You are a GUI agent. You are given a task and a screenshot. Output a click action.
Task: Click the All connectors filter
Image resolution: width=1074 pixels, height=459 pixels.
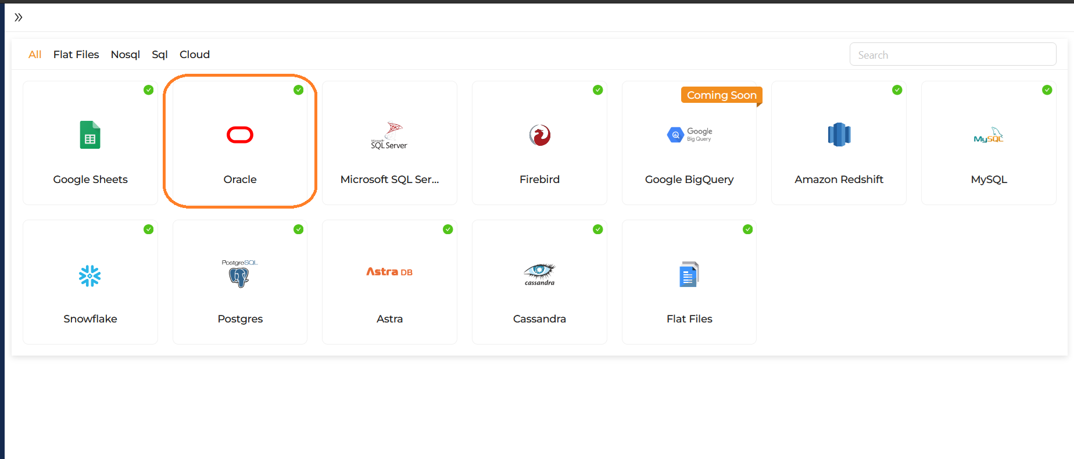(x=34, y=54)
